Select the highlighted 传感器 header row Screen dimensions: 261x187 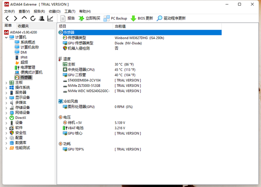tap(140, 33)
